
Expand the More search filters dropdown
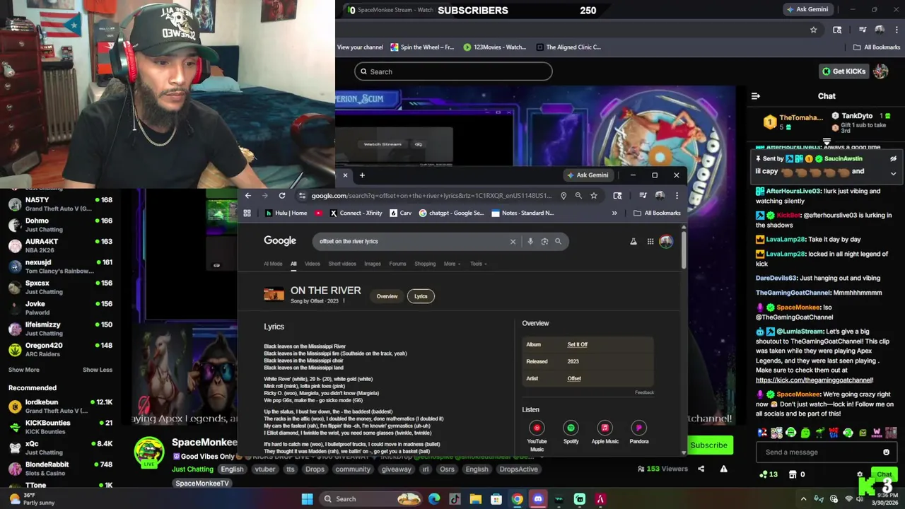[452, 264]
